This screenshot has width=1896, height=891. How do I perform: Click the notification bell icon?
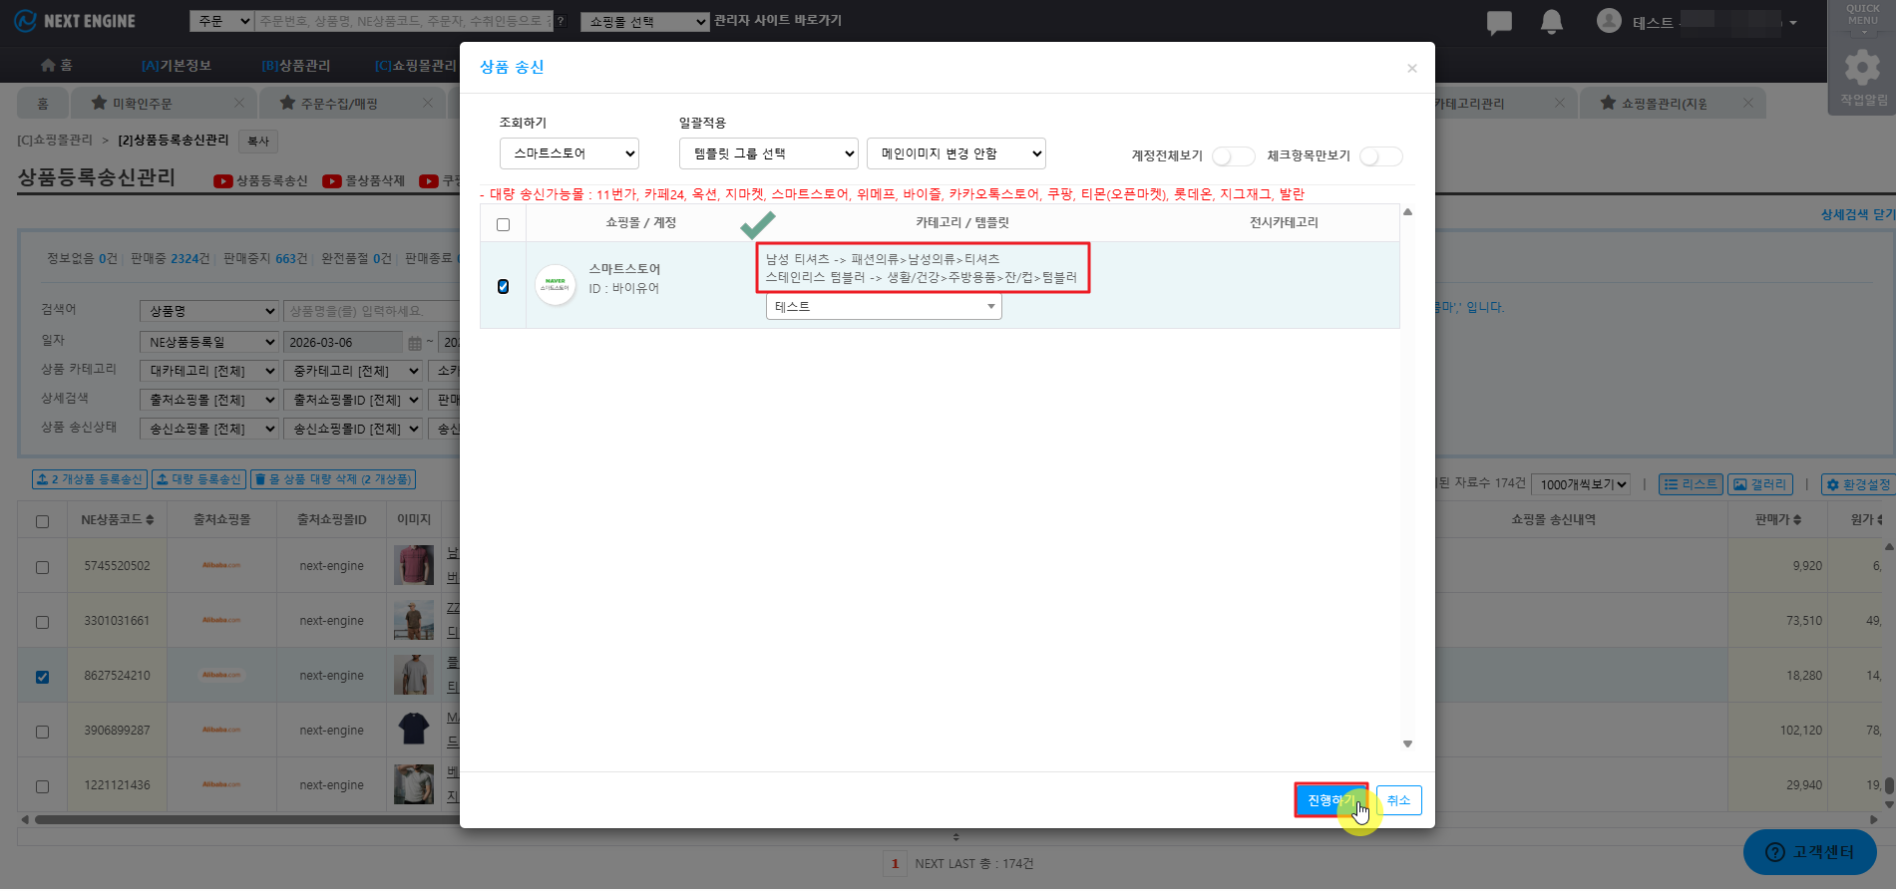pos(1551,22)
